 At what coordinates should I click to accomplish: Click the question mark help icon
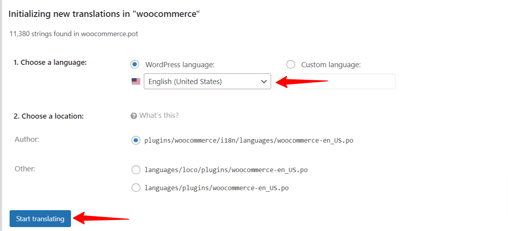pos(134,115)
